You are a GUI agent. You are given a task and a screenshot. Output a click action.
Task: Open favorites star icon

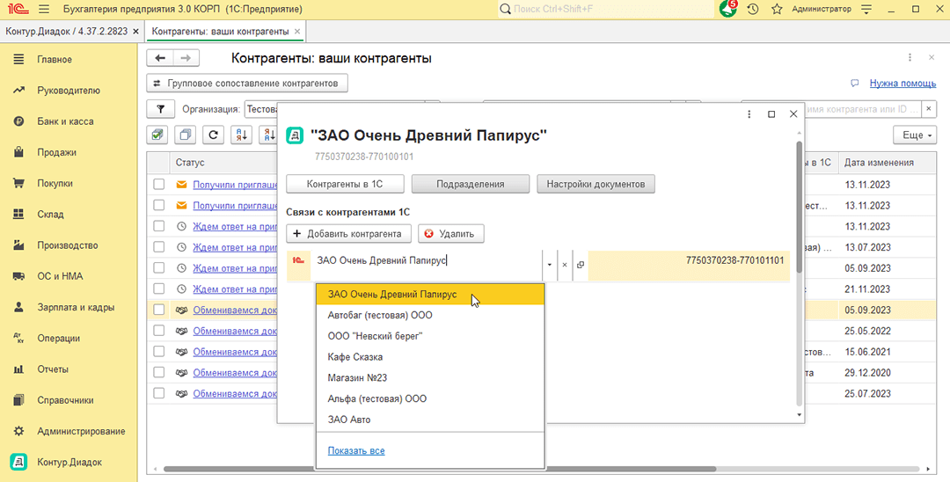[778, 9]
